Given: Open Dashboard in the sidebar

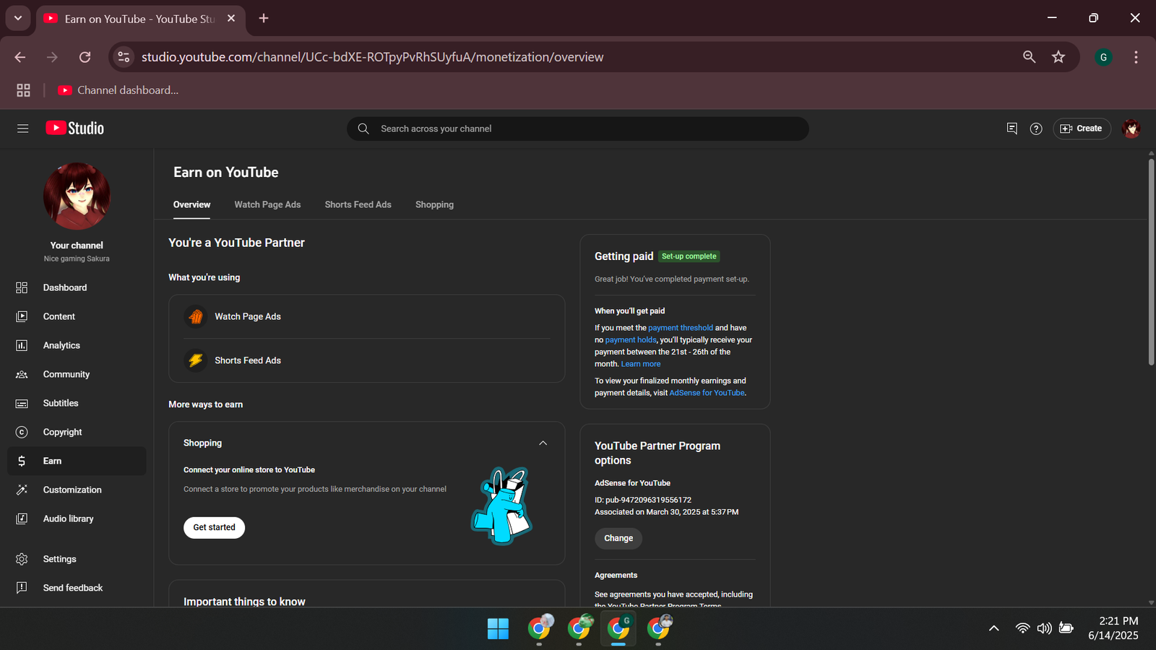Looking at the screenshot, I should [77, 287].
